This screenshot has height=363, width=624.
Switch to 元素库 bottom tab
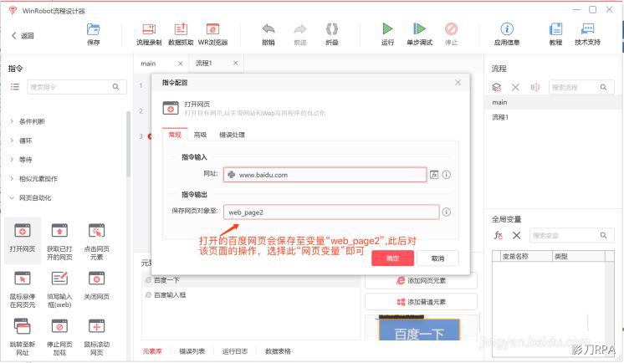(152, 351)
